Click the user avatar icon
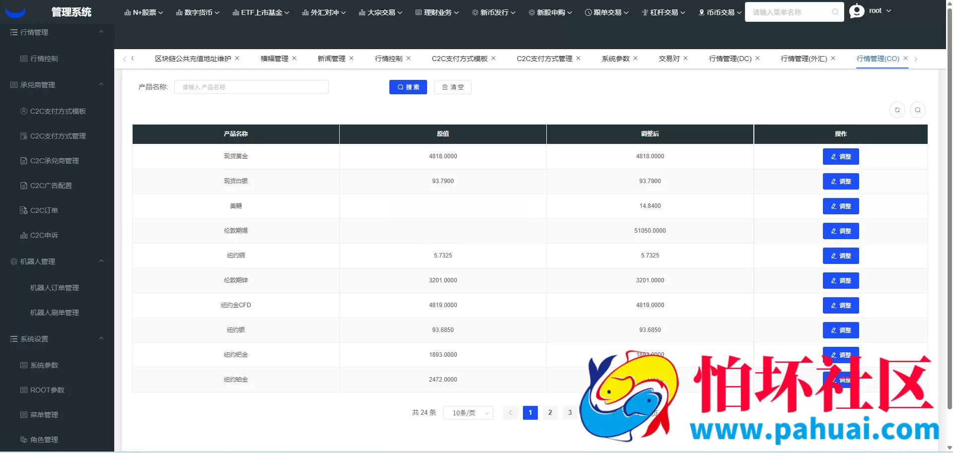The width and height of the screenshot is (953, 453). pyautogui.click(x=857, y=11)
